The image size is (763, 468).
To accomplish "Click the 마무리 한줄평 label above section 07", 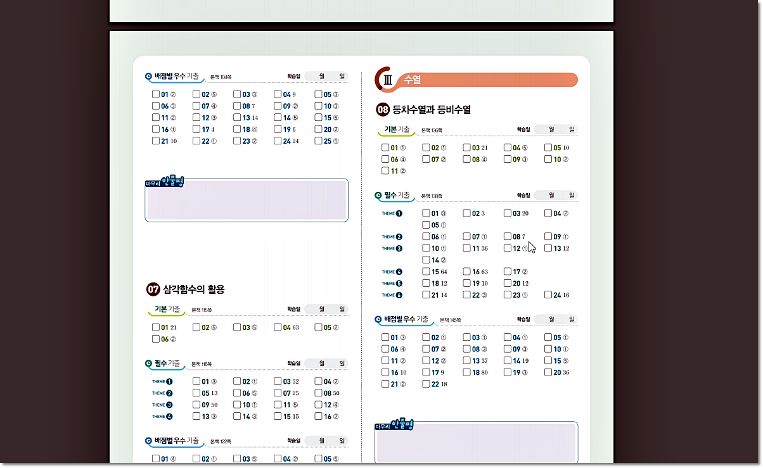I will coord(163,182).
